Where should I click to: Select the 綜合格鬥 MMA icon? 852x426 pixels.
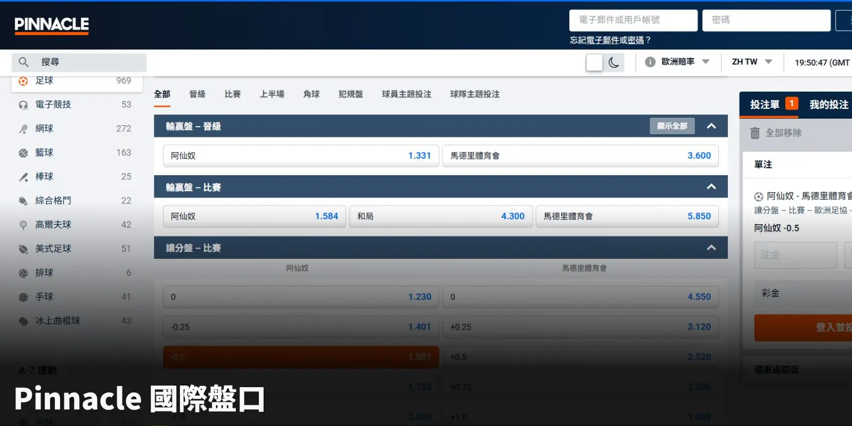coord(23,201)
